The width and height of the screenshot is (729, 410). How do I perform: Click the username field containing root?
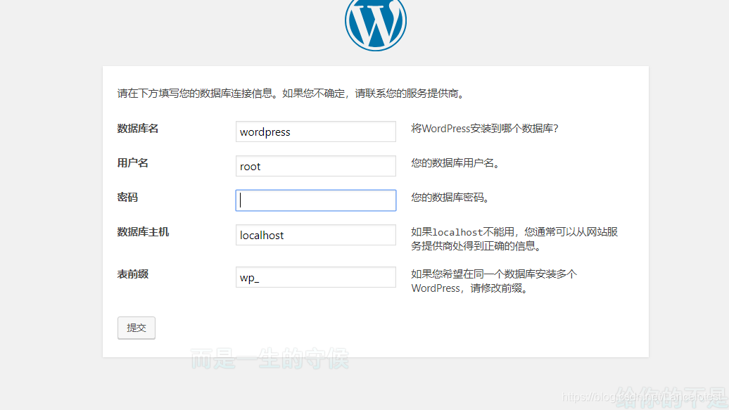pos(316,166)
